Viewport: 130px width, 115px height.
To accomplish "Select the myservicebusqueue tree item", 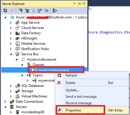I will tap(54, 70).
